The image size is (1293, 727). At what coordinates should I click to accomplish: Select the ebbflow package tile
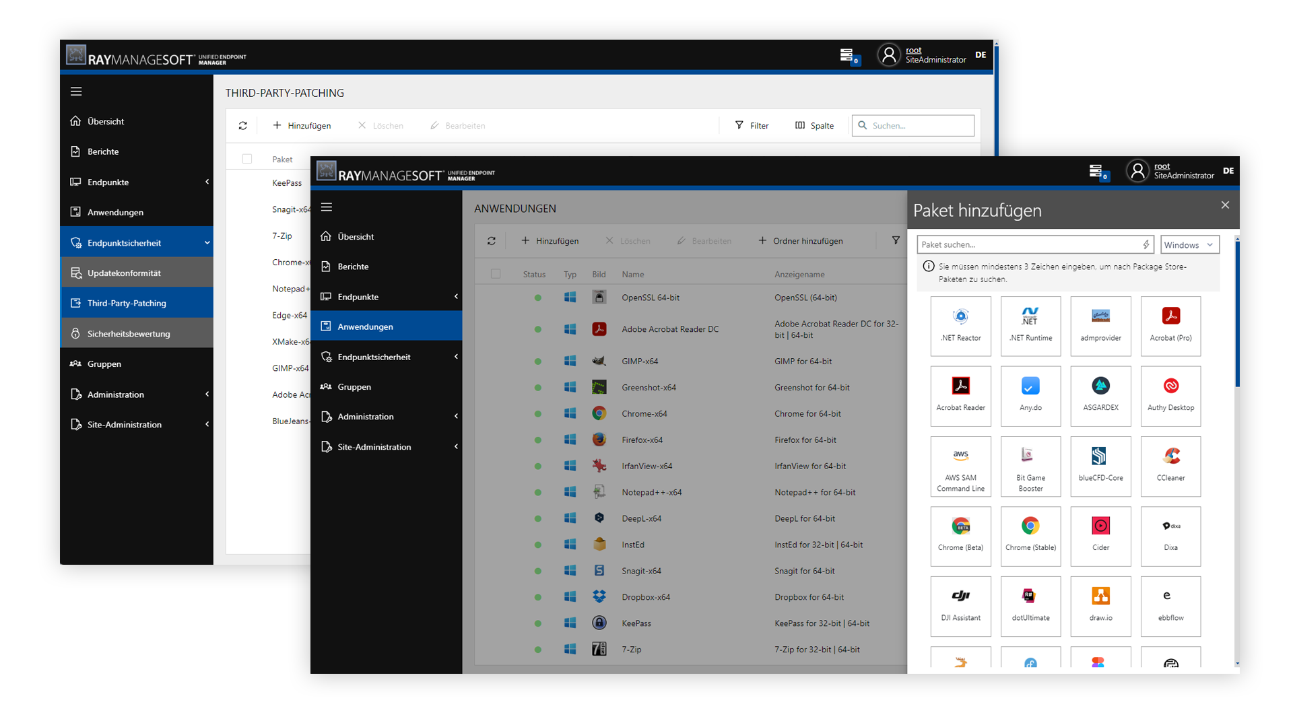1170,606
